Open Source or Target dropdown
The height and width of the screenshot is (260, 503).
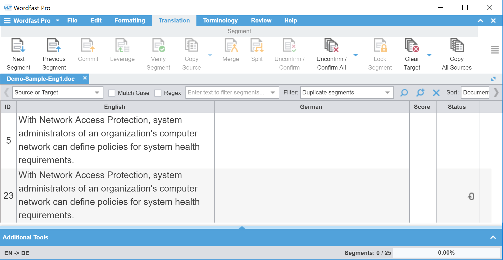(x=58, y=93)
